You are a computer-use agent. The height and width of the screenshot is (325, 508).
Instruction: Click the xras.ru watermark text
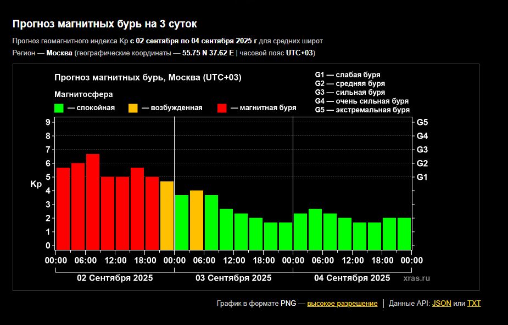pyautogui.click(x=417, y=278)
